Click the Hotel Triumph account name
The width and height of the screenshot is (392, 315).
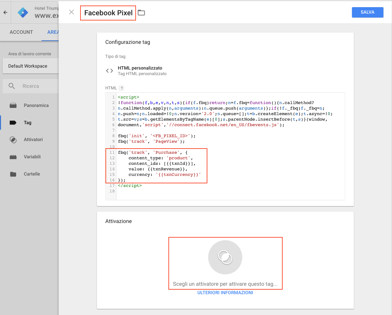46,8
